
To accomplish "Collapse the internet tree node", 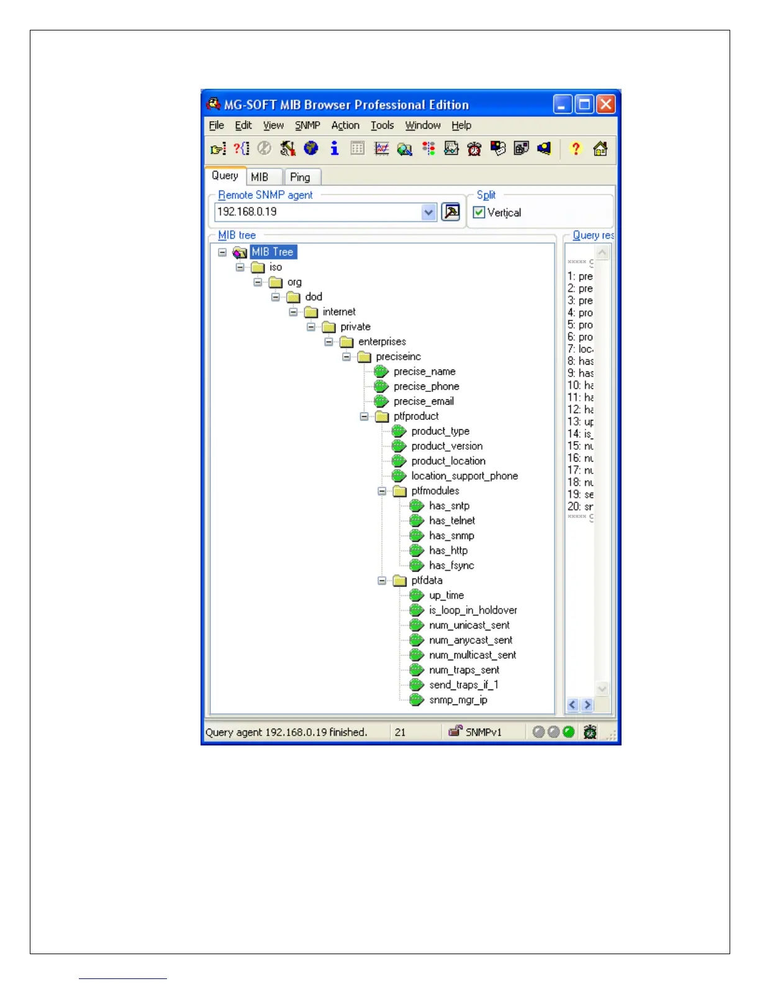I will (294, 312).
